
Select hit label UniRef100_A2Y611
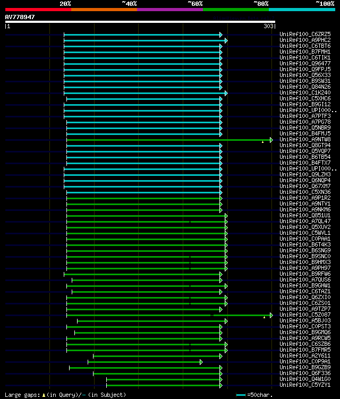(305, 356)
